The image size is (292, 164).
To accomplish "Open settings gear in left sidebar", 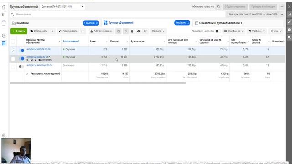I will click(x=4, y=136).
